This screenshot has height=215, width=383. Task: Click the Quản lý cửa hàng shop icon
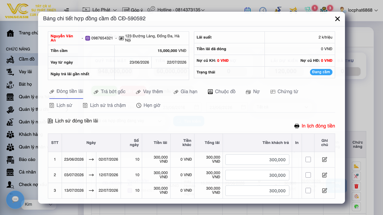10,97
